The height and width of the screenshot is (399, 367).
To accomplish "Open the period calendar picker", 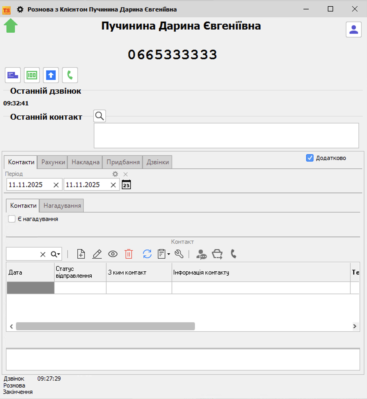I will coord(126,185).
